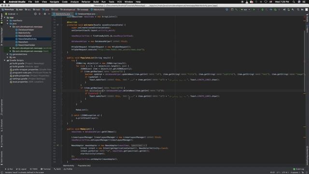The image size is (309, 174).
Task: Open the Terminal tool window
Action: pos(45,169)
